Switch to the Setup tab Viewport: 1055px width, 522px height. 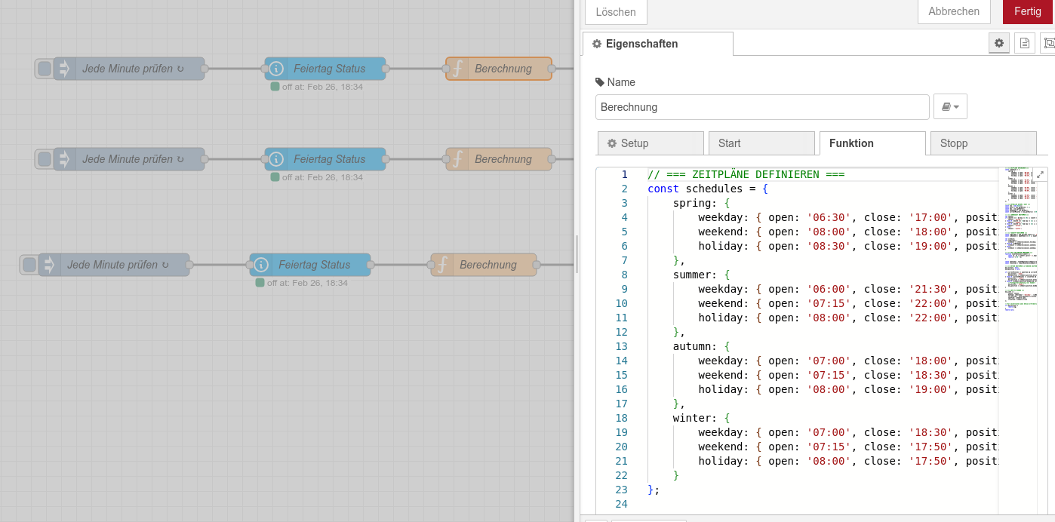(x=650, y=143)
